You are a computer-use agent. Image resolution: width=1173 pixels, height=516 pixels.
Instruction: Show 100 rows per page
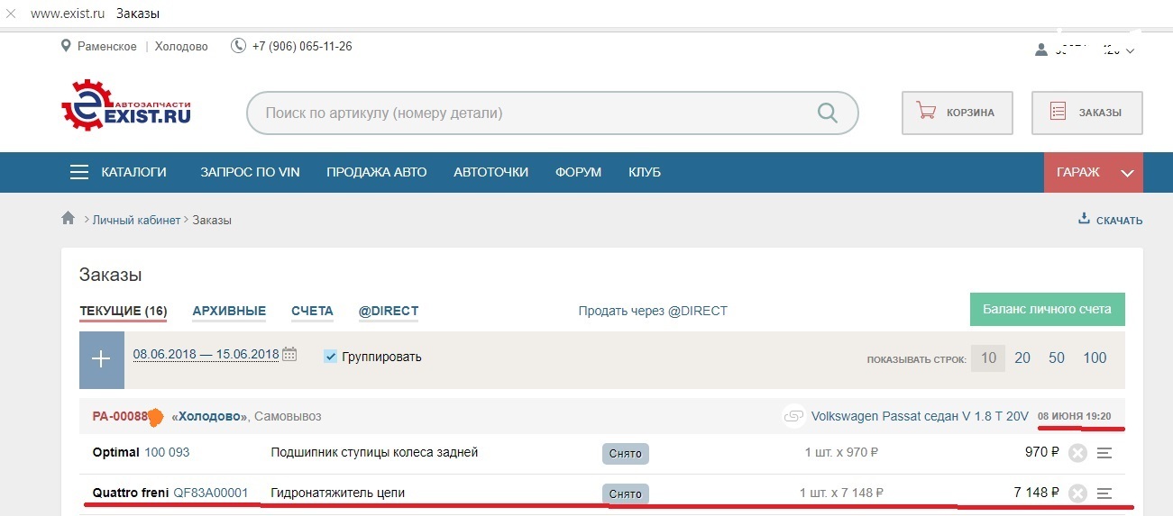point(1095,358)
